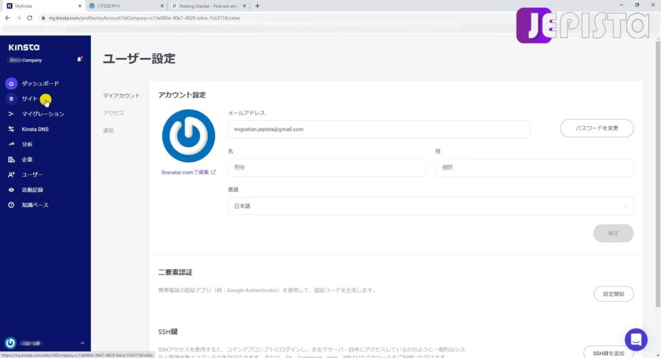Open the 知識ベース menu entry
Image resolution: width=661 pixels, height=358 pixels.
pos(35,205)
